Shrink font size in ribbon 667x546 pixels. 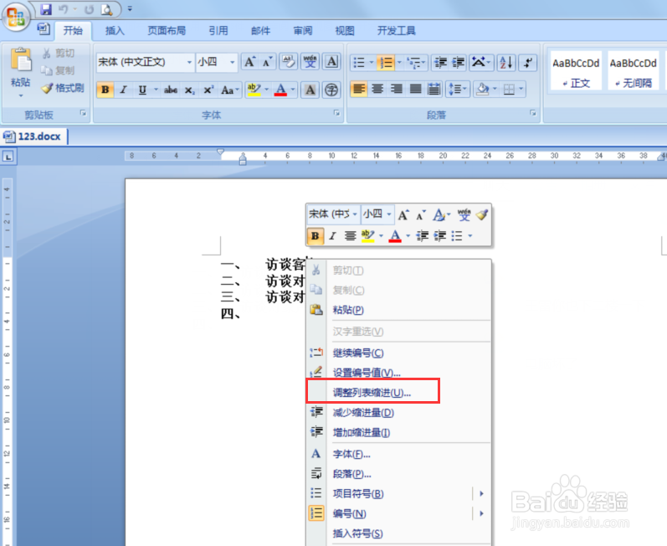(267, 62)
